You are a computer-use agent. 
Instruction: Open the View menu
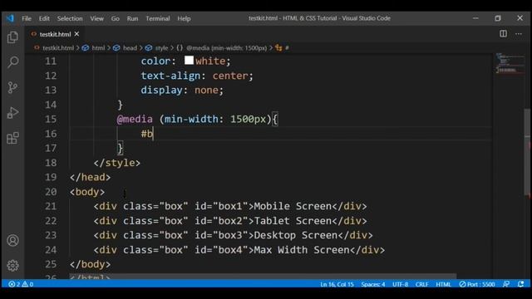tap(96, 18)
